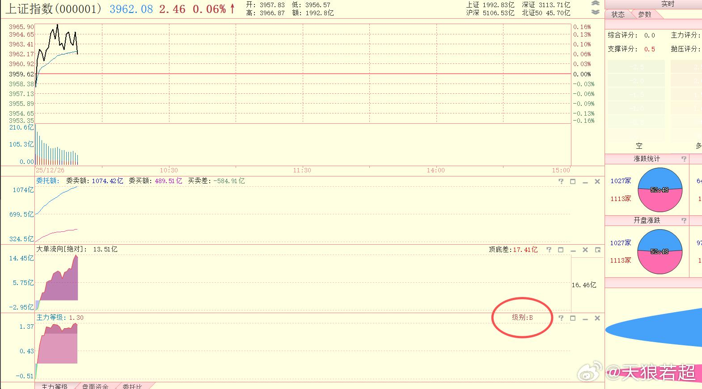Screen dimensions: 702x389
Task: Click the 顶底差 value 17.41亿
Action: pos(525,250)
